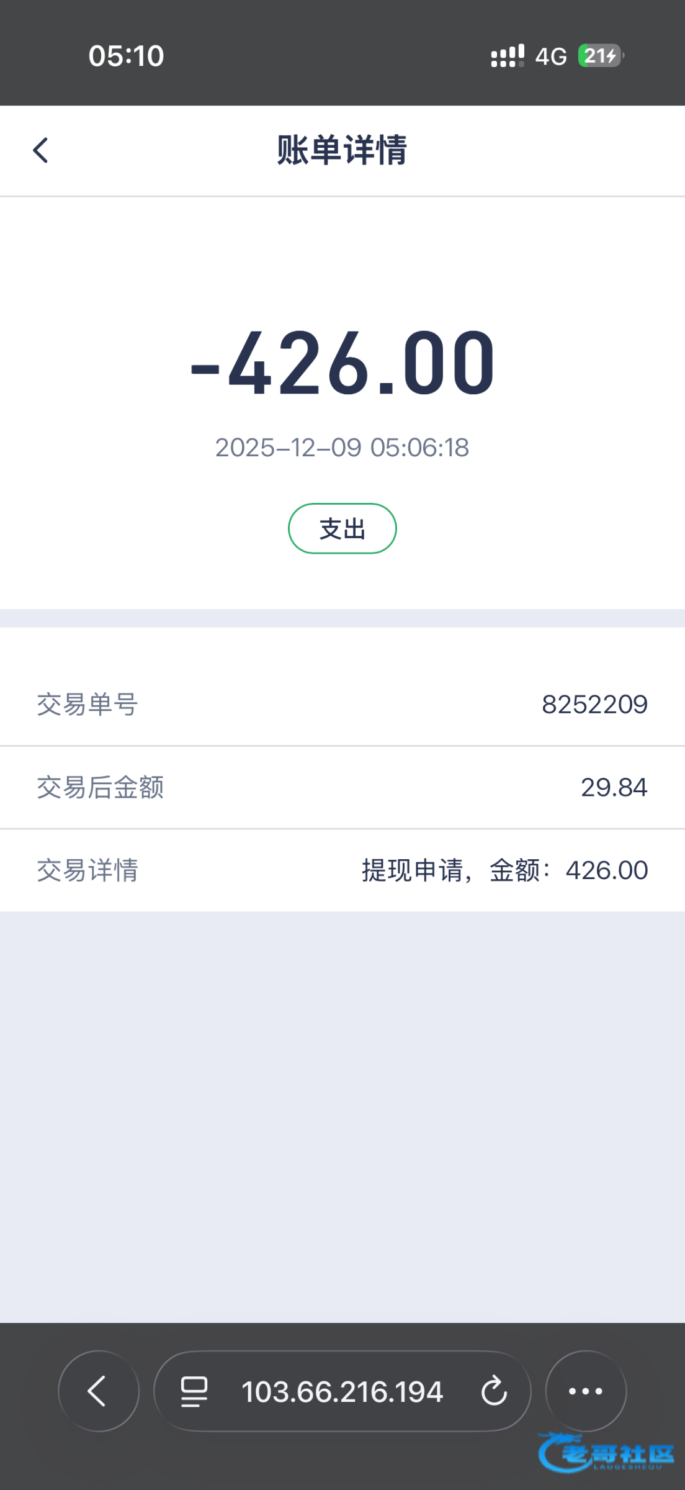Select the transaction number 8252209

click(594, 705)
